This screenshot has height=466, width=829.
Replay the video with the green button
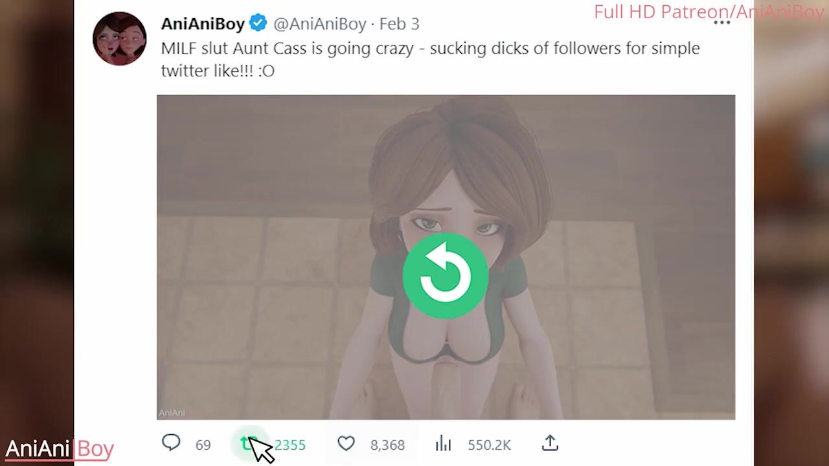pos(445,275)
